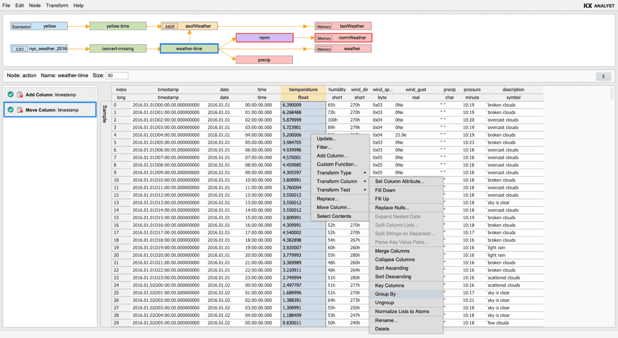Click the sigma summary button
The height and width of the screenshot is (338, 618).
(603, 76)
